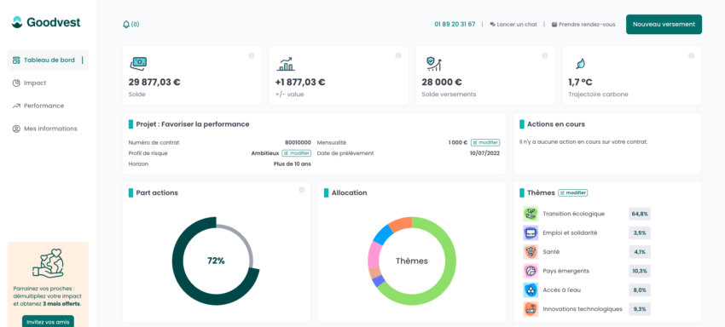Click the pink segment of Allocation donut
The width and height of the screenshot is (725, 327).
click(374, 254)
